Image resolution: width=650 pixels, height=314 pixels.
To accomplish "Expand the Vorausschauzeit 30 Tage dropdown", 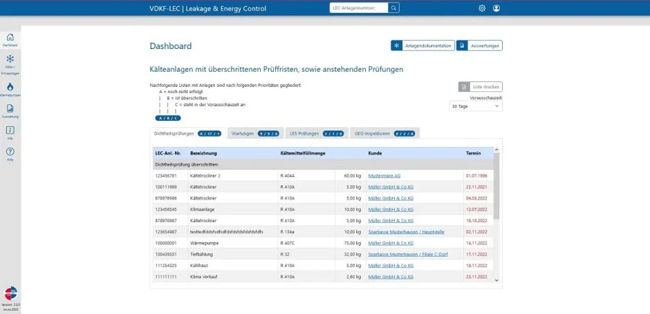I will [x=476, y=106].
